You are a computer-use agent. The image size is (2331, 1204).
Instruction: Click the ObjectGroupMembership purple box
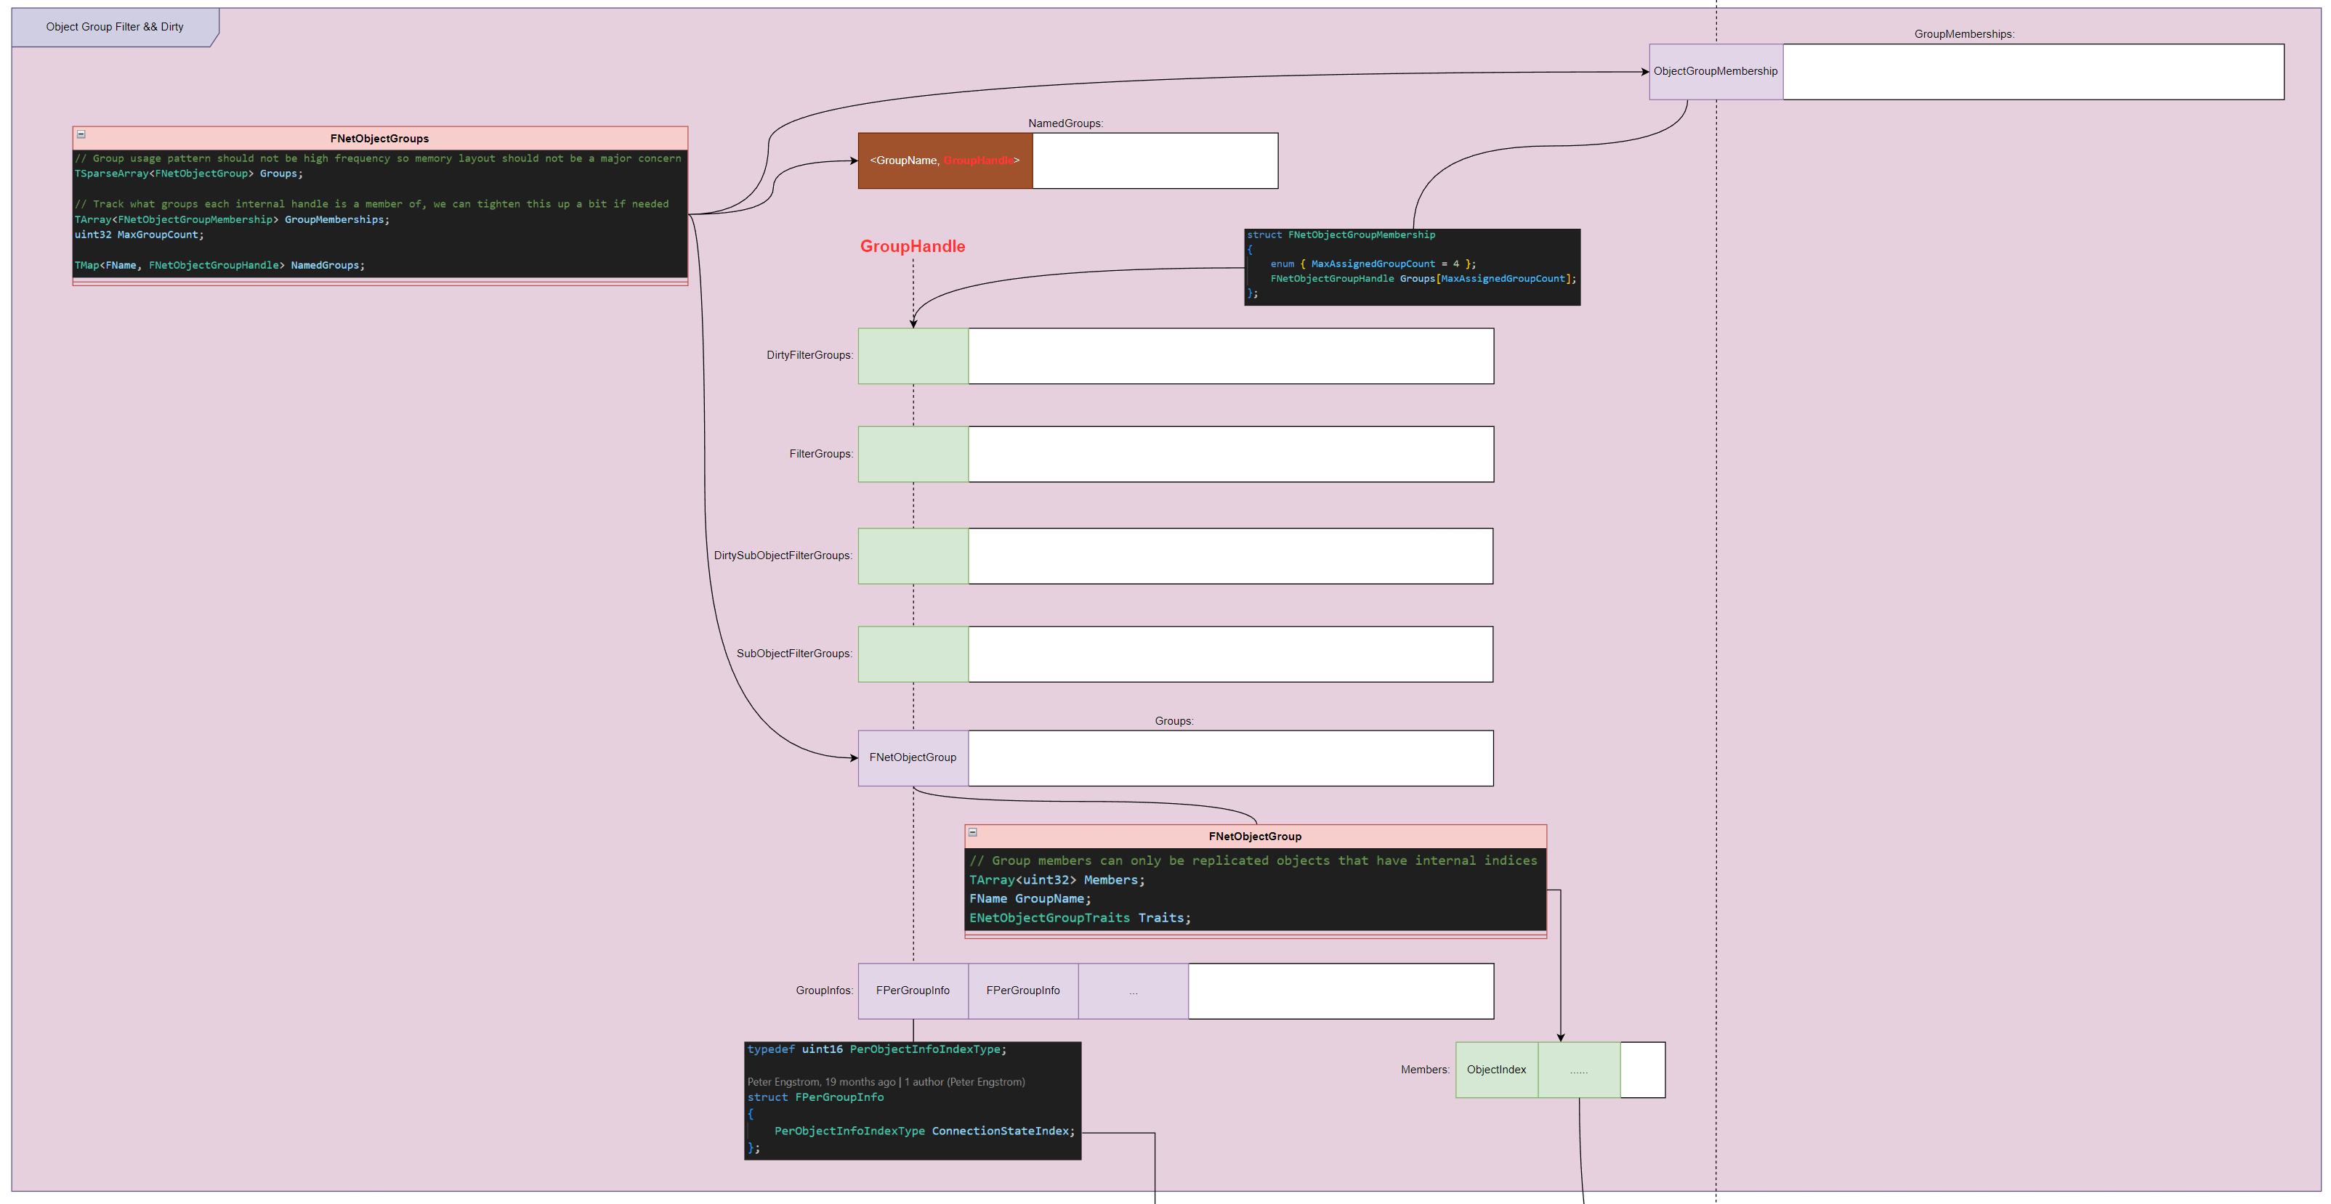1715,71
